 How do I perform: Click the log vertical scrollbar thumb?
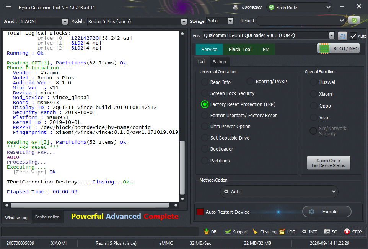point(182,168)
